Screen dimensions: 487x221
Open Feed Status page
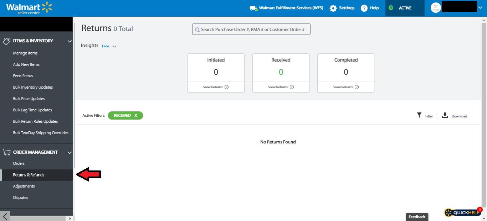[23, 76]
